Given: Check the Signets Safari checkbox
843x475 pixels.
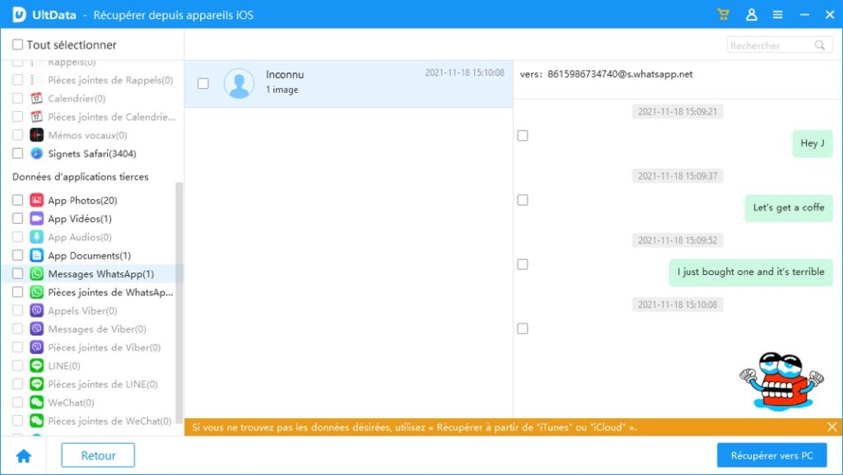Looking at the screenshot, I should click(18, 154).
